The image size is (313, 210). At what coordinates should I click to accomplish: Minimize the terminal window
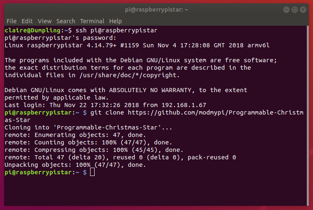pos(286,9)
